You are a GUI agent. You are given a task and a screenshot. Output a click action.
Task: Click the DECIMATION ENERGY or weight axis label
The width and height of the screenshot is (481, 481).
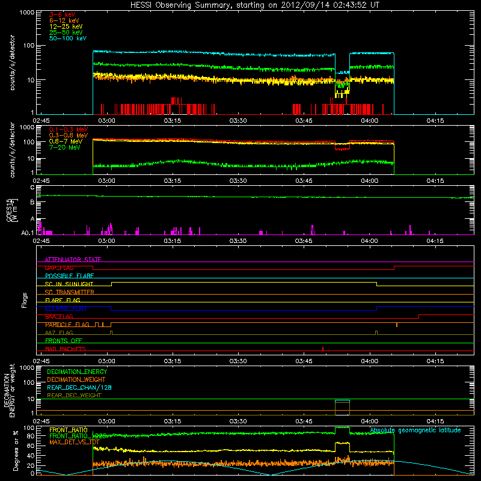8,390
